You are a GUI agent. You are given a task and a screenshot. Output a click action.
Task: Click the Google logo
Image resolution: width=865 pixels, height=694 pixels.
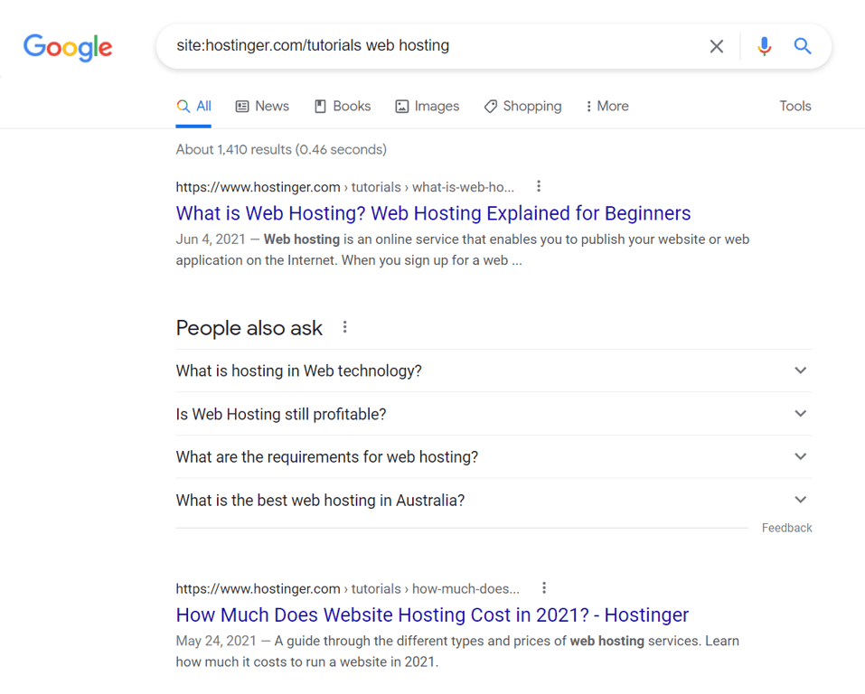[68, 48]
